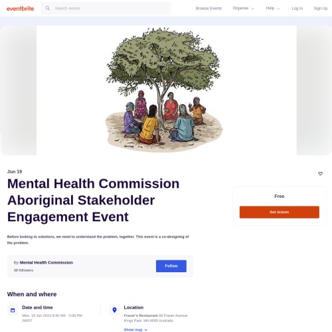Click the search magnifier icon

pos(48,8)
